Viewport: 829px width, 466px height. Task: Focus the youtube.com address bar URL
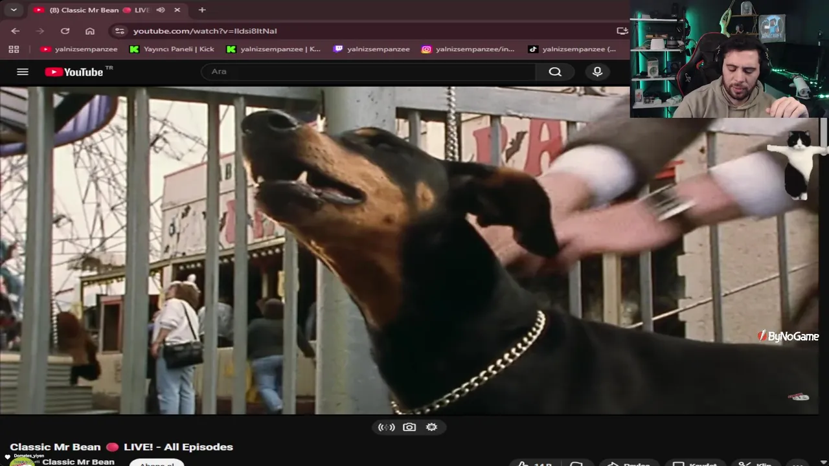[x=205, y=31]
